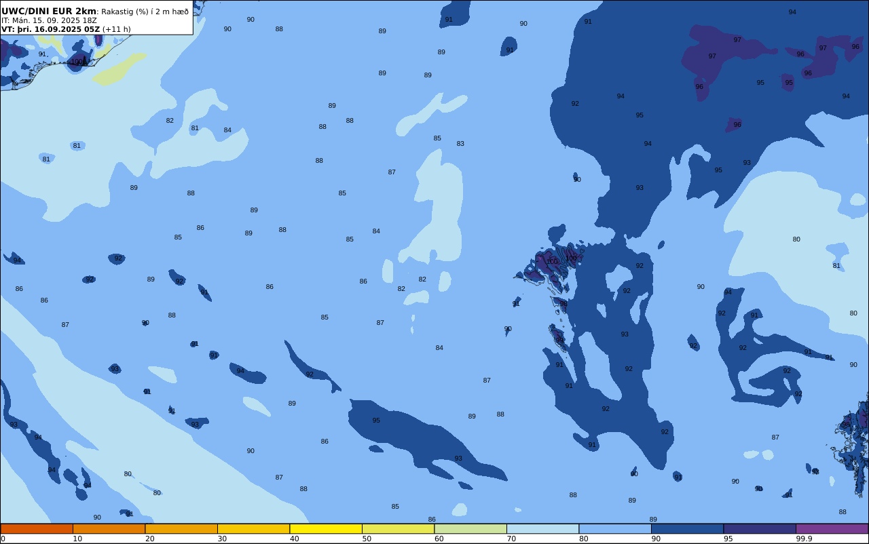Viewport: 869px width, 544px height.
Task: Click the navy 95–99.9 legend swatch
Action: (760, 528)
